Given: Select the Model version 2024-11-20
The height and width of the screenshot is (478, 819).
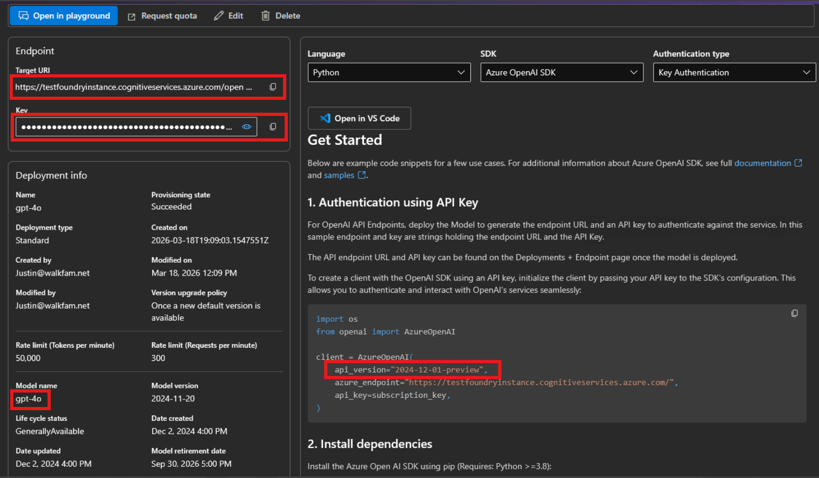Looking at the screenshot, I should point(173,399).
